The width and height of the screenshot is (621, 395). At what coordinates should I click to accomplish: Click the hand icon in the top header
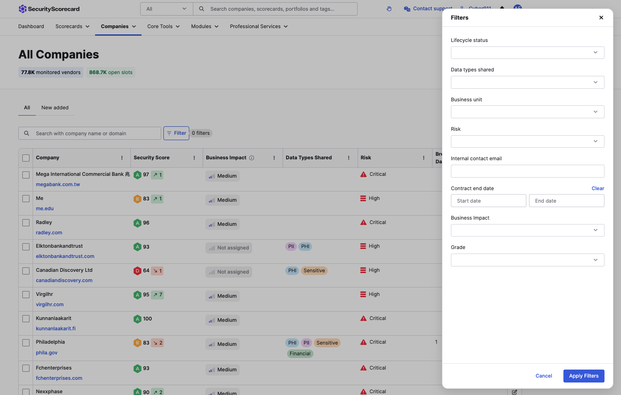[x=389, y=9]
